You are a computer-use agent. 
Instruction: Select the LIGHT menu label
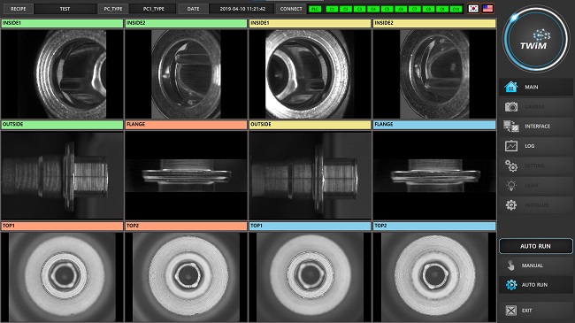click(532, 186)
